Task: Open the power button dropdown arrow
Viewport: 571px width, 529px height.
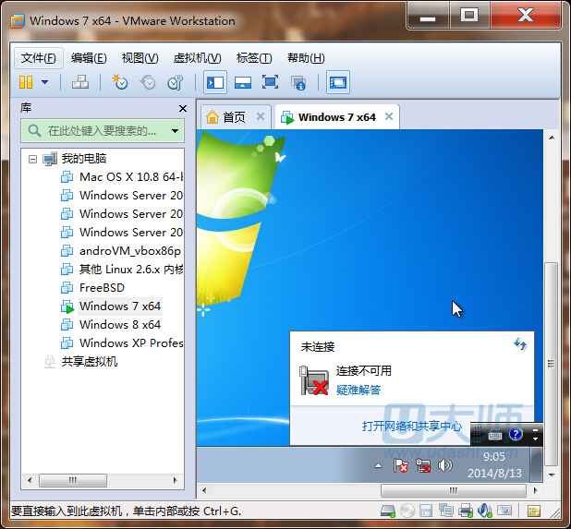Action: pyautogui.click(x=44, y=82)
